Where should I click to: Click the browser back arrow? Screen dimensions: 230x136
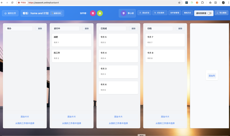pyautogui.click(x=2, y=3)
